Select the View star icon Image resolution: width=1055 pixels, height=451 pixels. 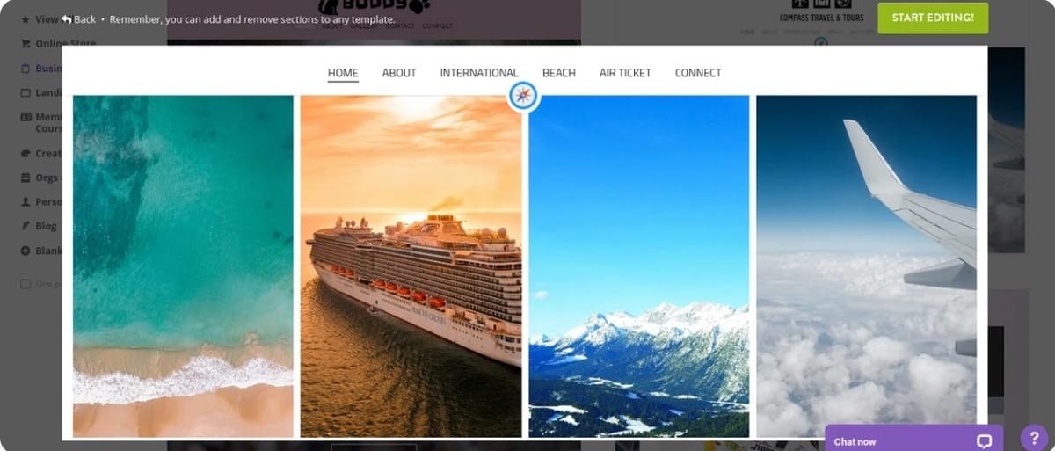tap(25, 18)
